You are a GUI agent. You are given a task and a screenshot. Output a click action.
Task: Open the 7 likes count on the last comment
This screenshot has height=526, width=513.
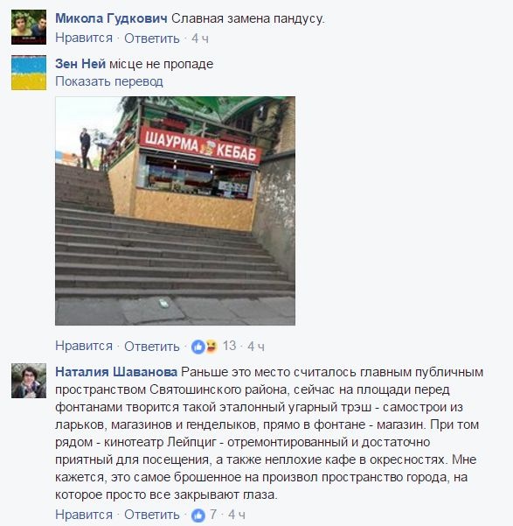point(213,515)
